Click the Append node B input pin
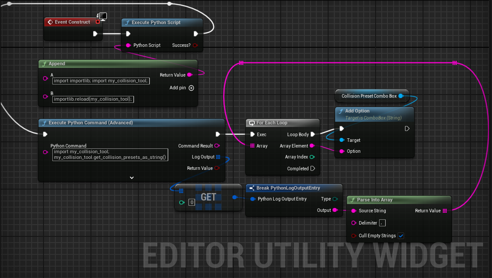The height and width of the screenshot is (278, 492). tap(46, 97)
